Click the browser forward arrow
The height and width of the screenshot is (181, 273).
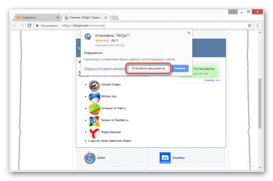pyautogui.click(x=22, y=26)
